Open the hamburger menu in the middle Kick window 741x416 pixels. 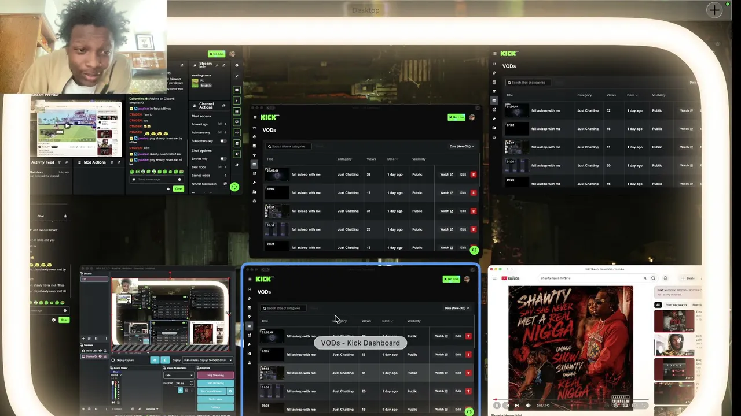[x=255, y=117]
